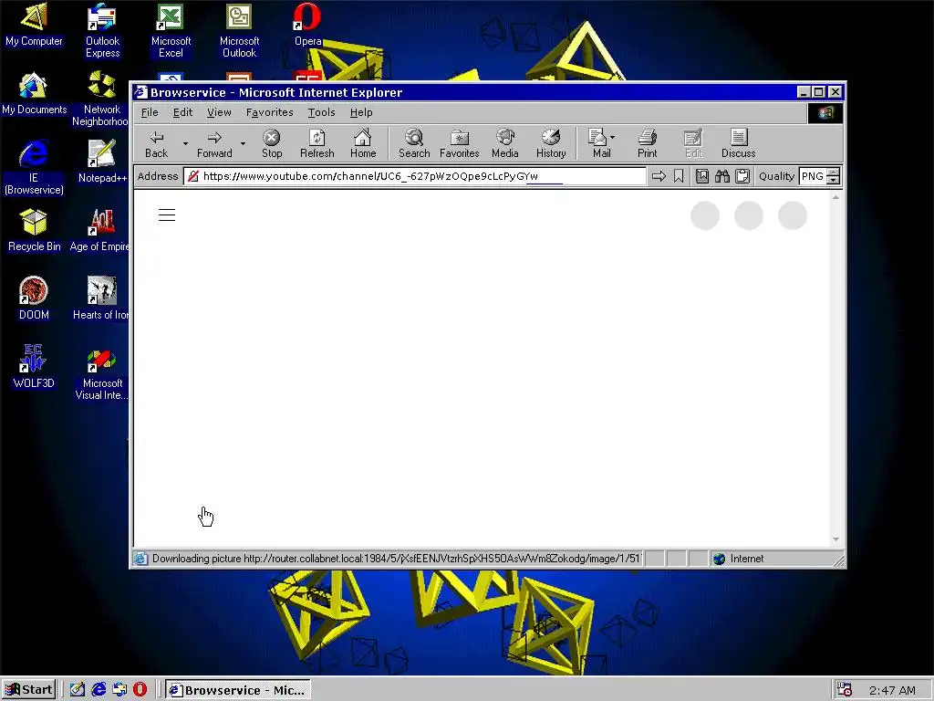Click the Go arrow beside address bar
This screenshot has width=934, height=701.
tap(659, 176)
